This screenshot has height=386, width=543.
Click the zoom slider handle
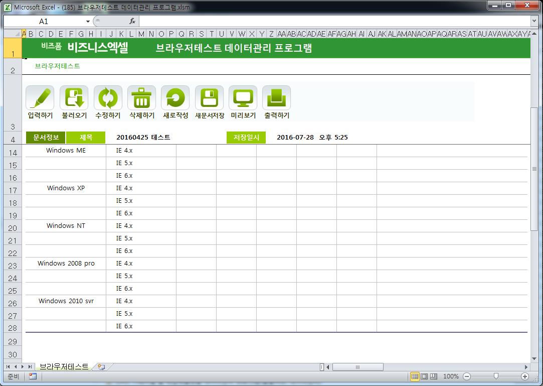[496, 376]
